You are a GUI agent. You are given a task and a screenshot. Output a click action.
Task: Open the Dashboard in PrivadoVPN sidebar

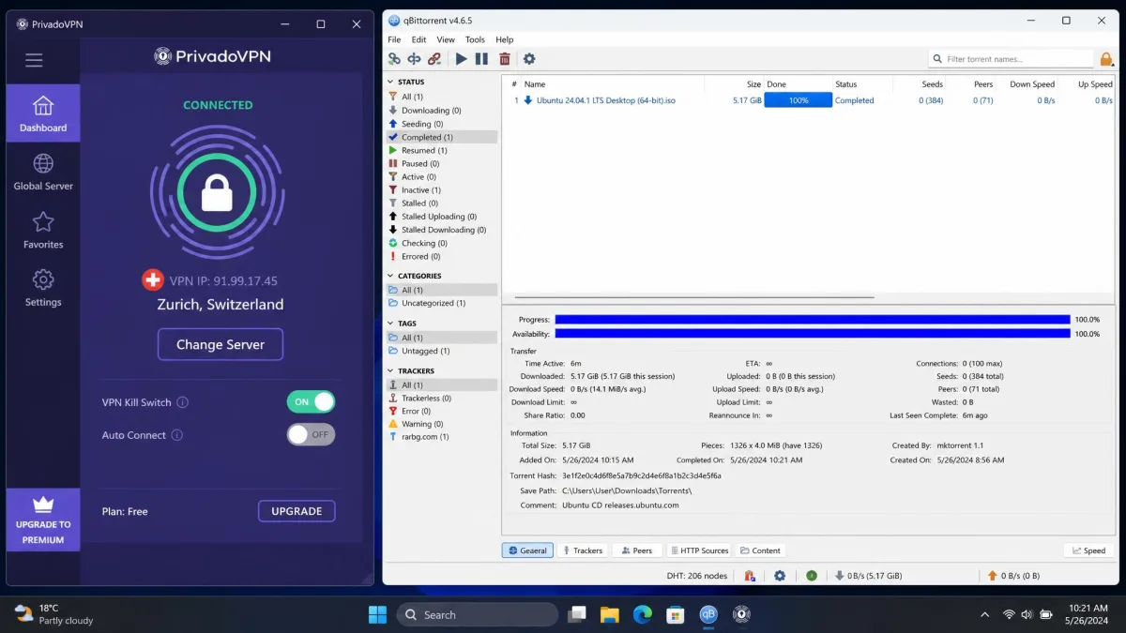coord(43,113)
